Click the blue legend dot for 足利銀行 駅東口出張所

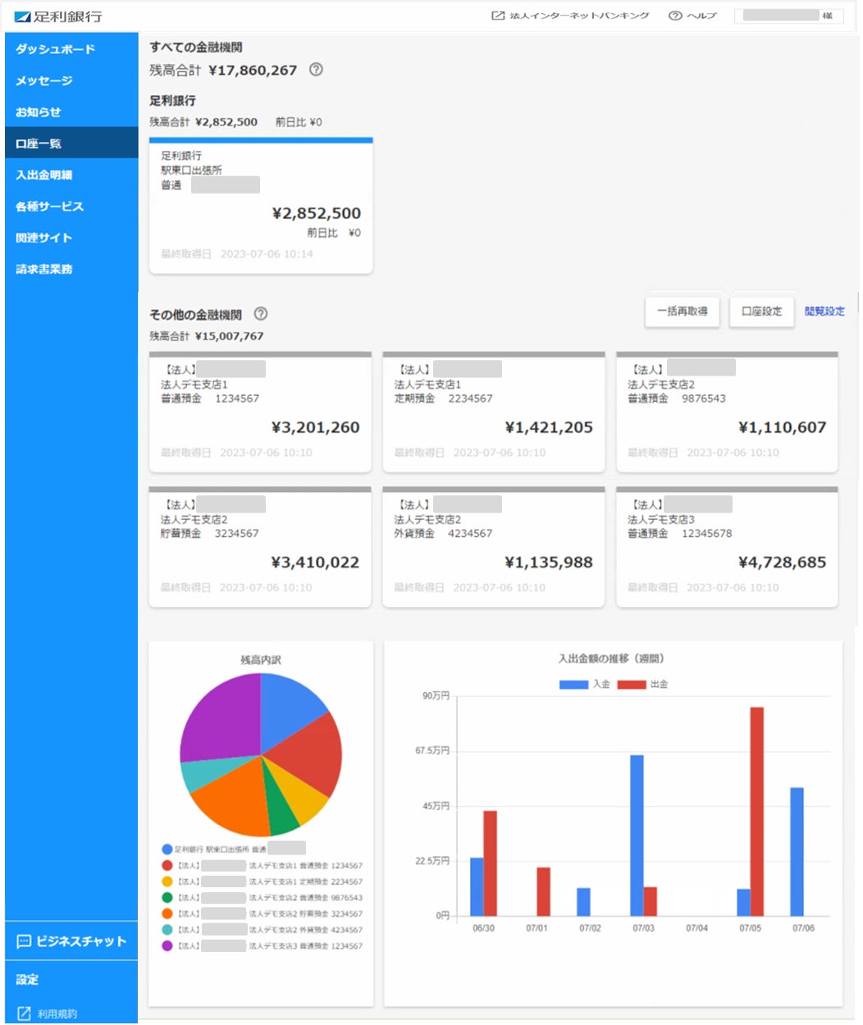167,850
